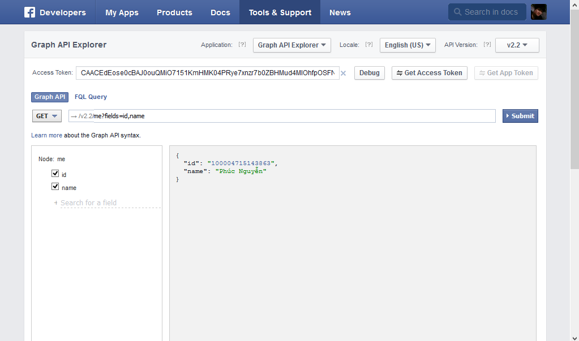This screenshot has height=341, width=579.
Task: Open the user profile picture
Action: [x=539, y=12]
